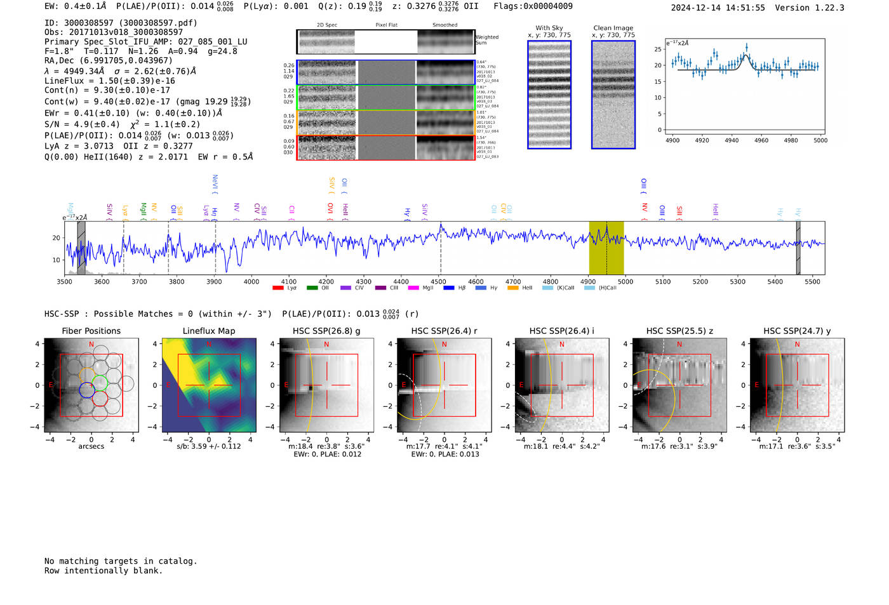Screen dimensions: 889x605
Task: Click the gray hatched band near 5460 Å
Action: coord(798,248)
